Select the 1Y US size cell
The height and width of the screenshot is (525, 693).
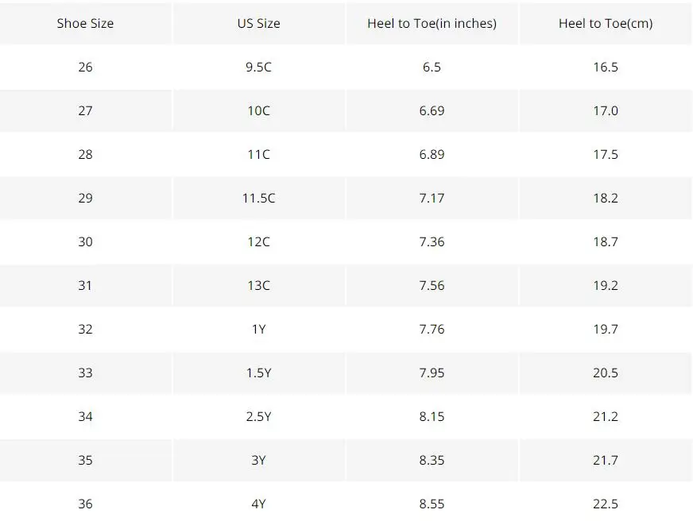click(258, 330)
